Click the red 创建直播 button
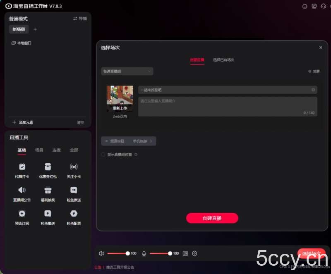This screenshot has width=331, height=274. pos(212,218)
